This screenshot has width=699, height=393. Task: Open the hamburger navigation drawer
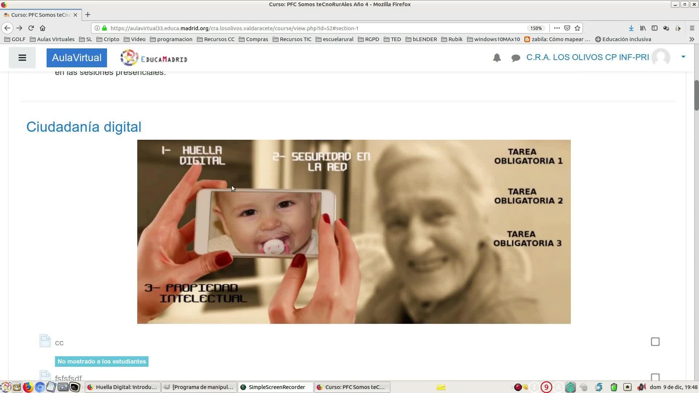coord(22,58)
